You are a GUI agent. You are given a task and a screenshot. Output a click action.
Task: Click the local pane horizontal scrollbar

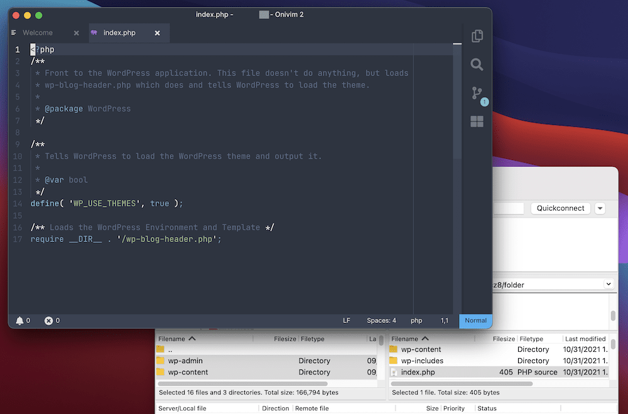click(243, 384)
